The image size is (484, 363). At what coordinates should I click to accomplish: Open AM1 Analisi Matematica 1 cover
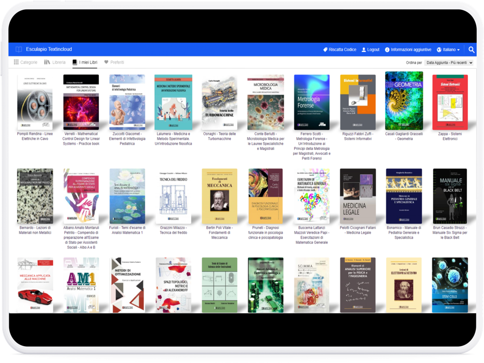[x=81, y=285]
